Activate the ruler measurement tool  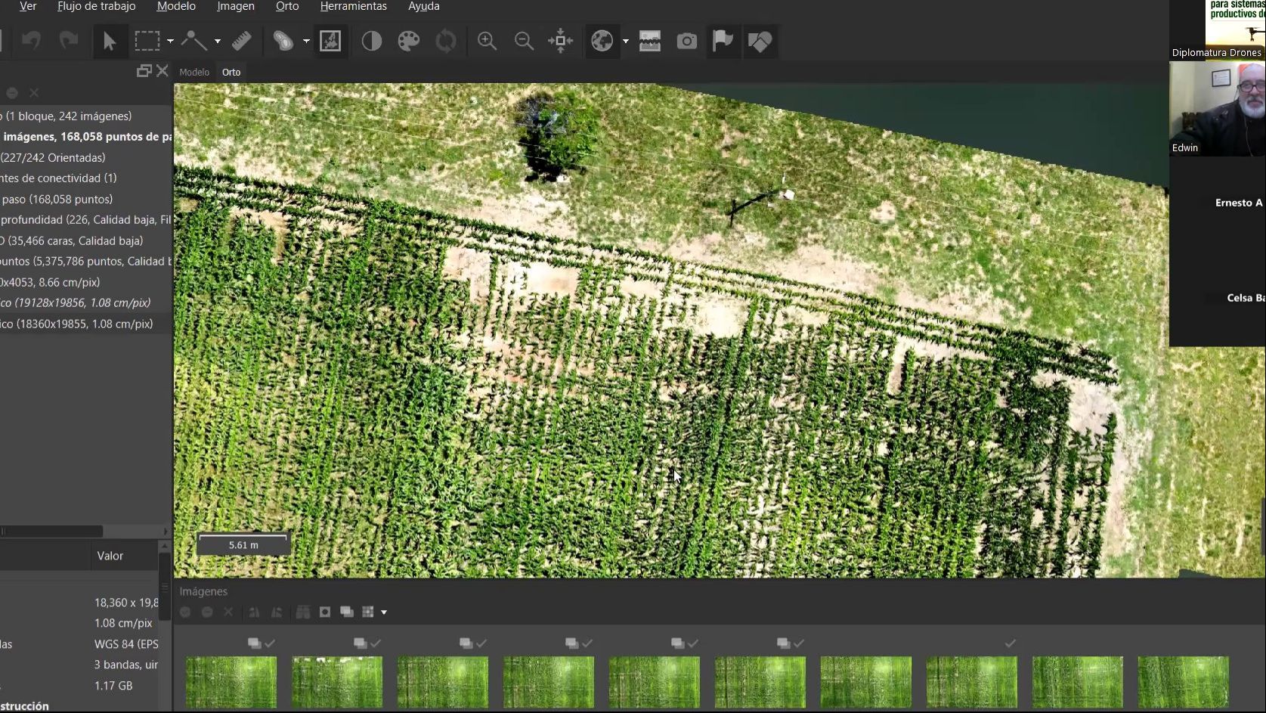pyautogui.click(x=242, y=41)
